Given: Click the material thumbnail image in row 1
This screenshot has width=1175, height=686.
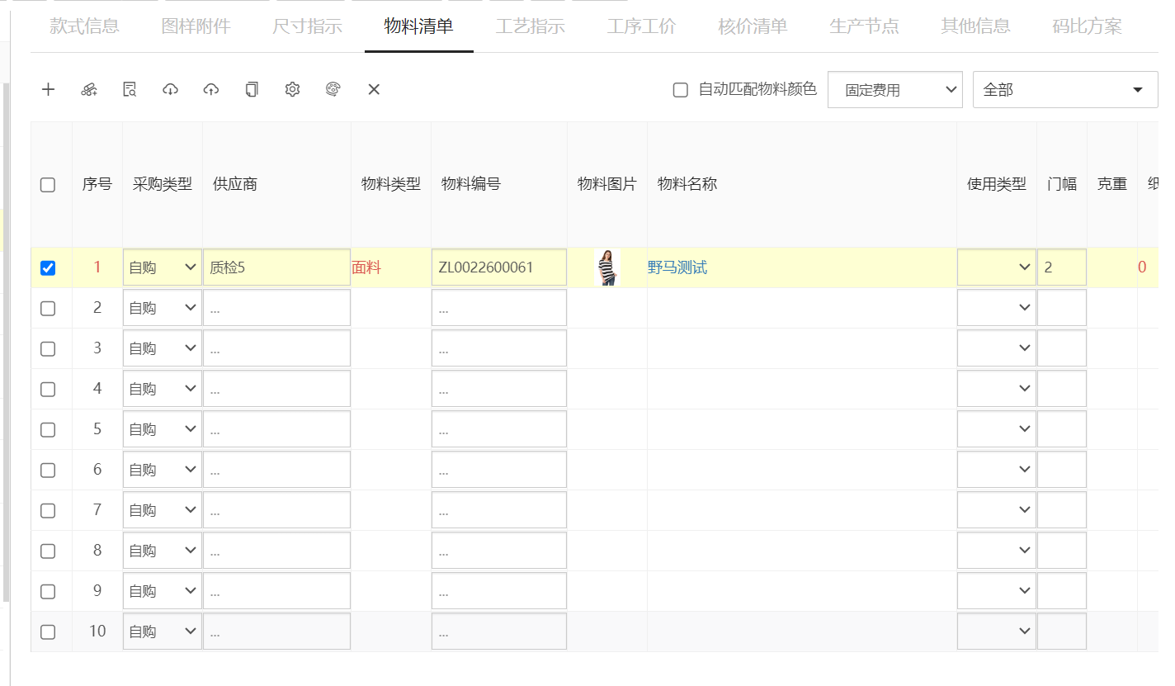Looking at the screenshot, I should point(606,267).
